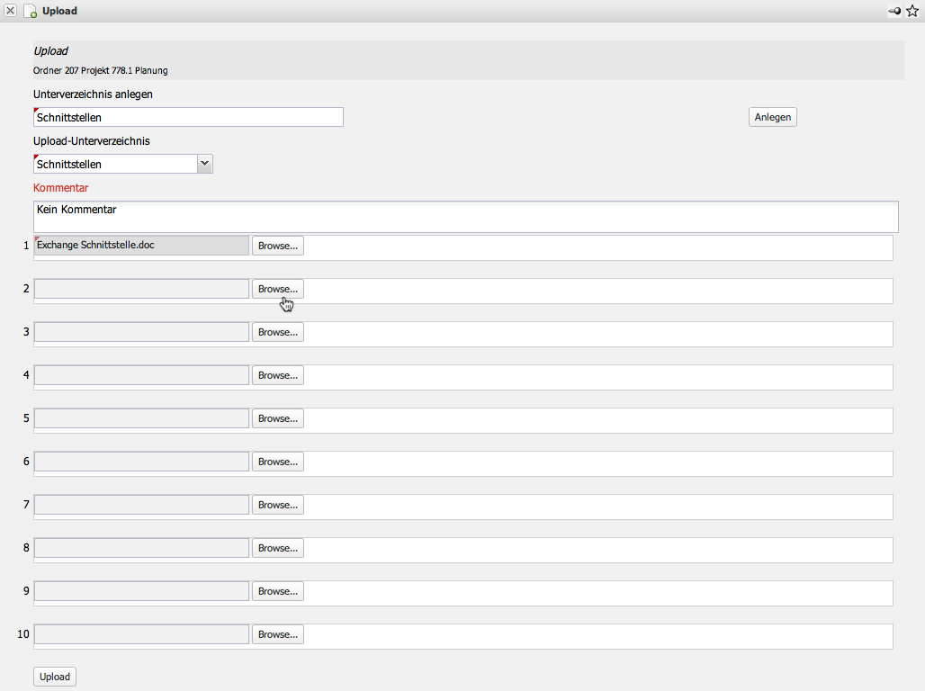Close the Upload panel with the X icon

(x=11, y=11)
